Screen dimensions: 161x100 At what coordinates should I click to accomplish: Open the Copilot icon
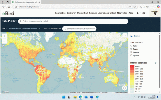click(x=158, y=7)
